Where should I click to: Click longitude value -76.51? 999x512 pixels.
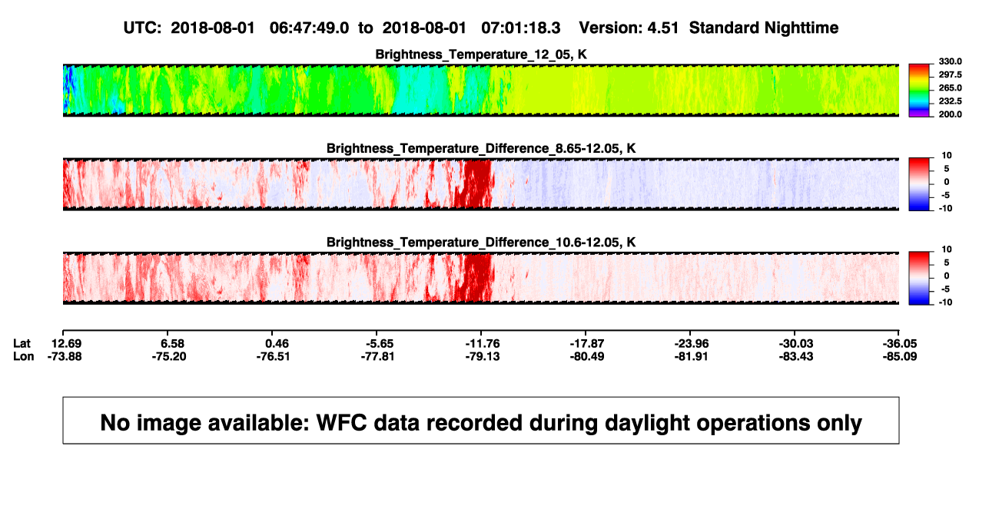pyautogui.click(x=275, y=356)
